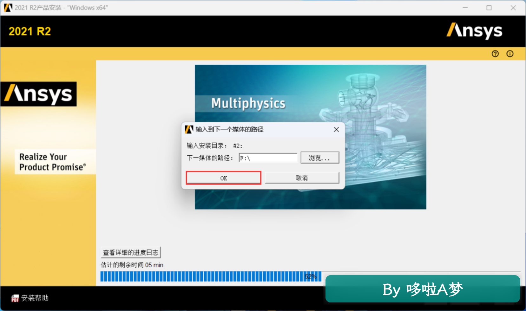Click the Ansys icon in the window title bar
The image size is (526, 311).
pyautogui.click(x=8, y=8)
